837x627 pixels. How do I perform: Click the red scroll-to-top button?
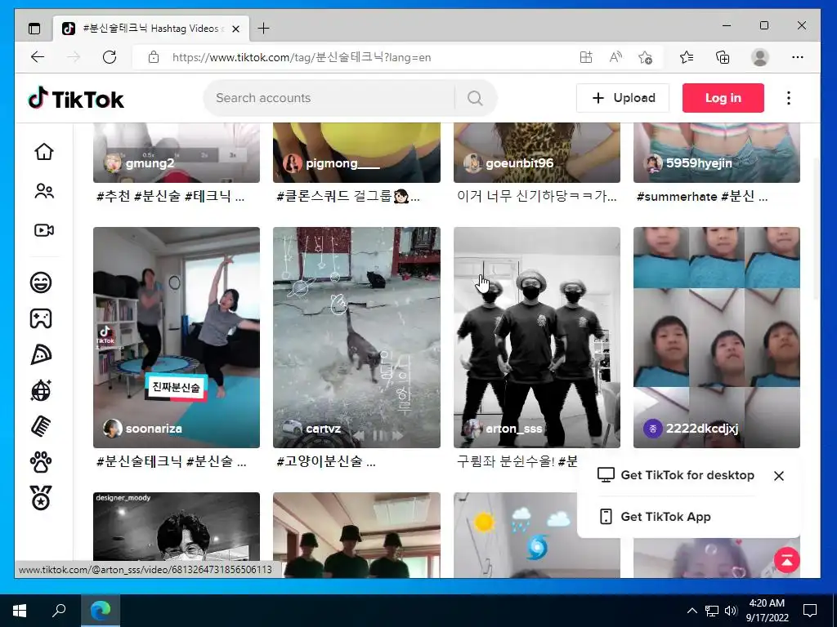click(787, 560)
